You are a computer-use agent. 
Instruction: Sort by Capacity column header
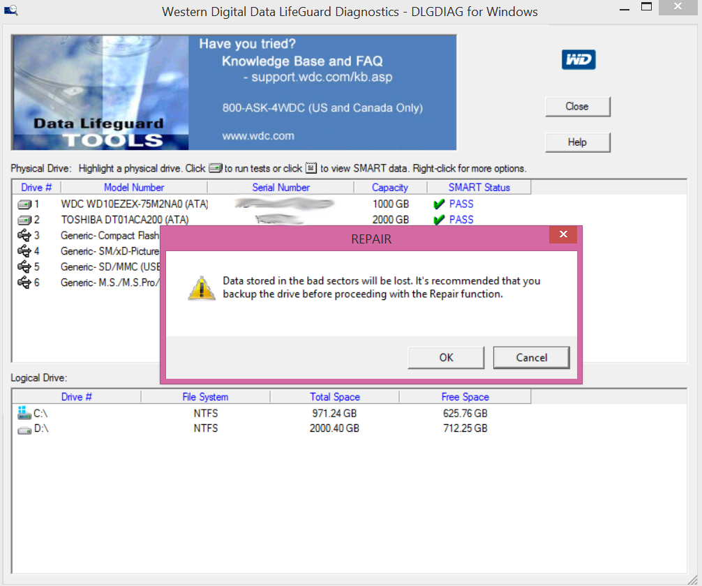coord(390,188)
